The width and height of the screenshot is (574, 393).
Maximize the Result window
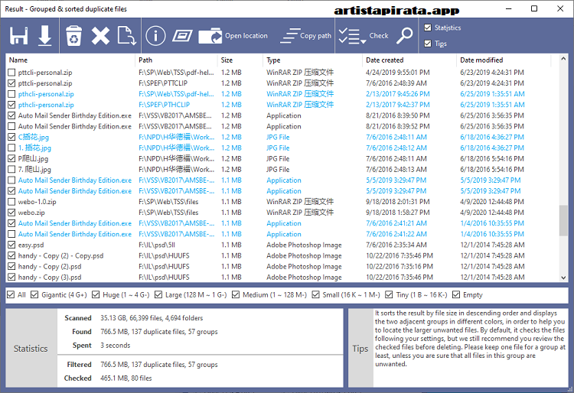tap(534, 8)
